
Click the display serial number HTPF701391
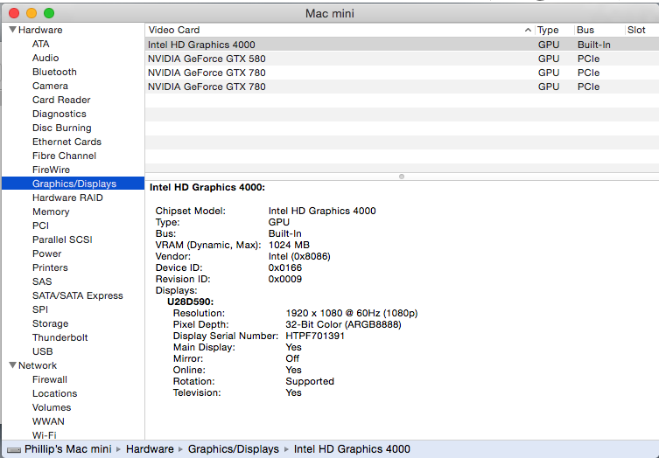tap(315, 336)
